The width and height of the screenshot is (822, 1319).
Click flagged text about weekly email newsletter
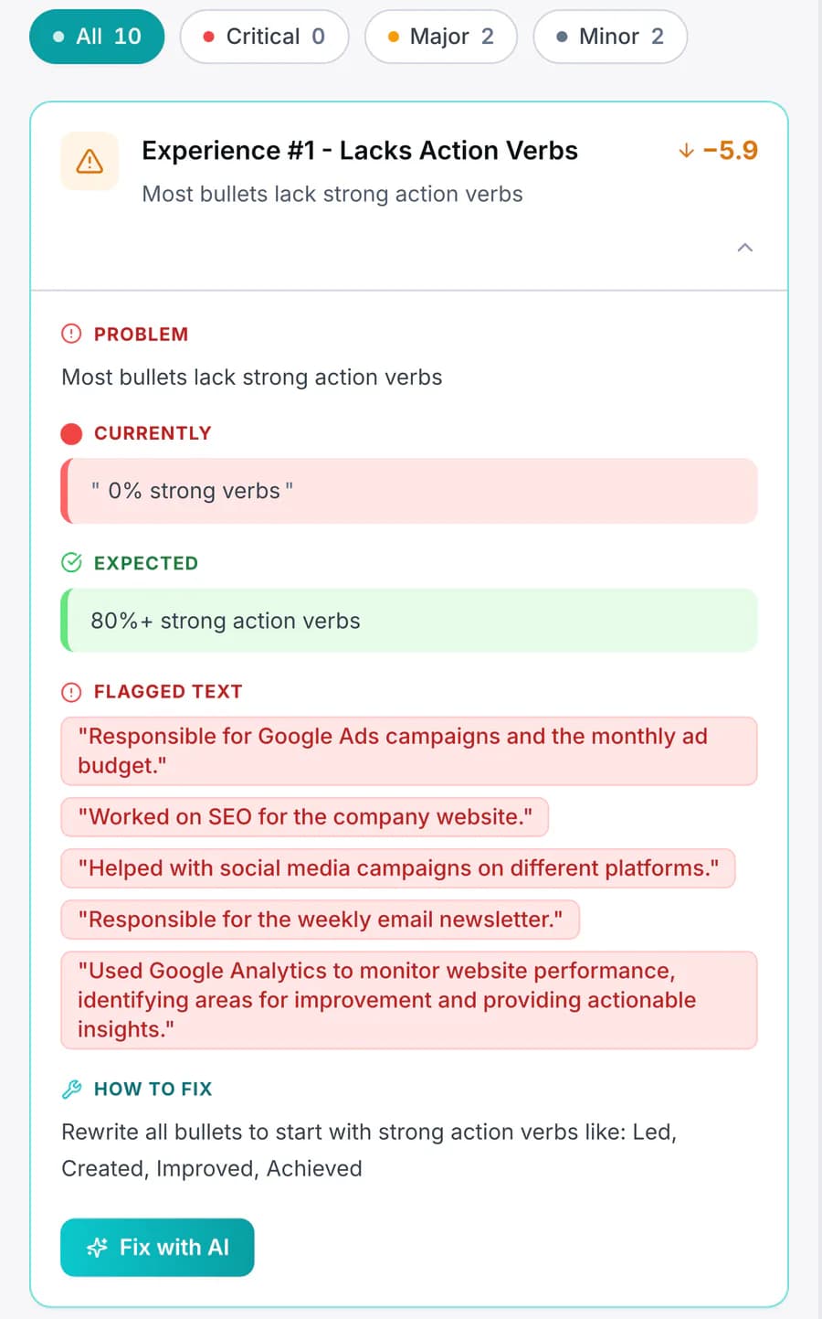tap(321, 920)
